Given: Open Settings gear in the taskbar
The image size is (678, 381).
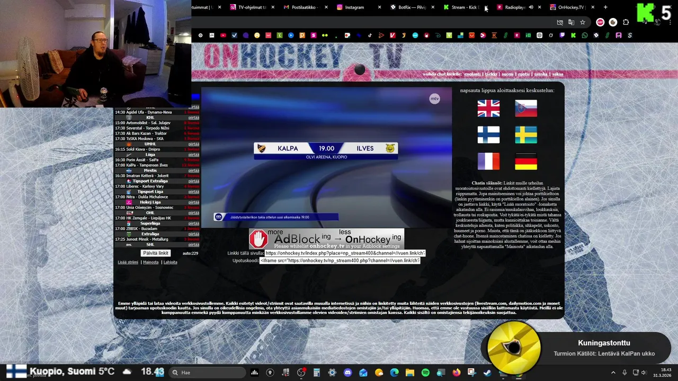Looking at the screenshot, I should pos(332,373).
